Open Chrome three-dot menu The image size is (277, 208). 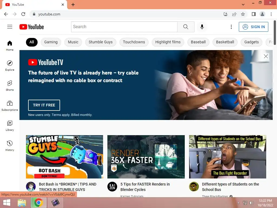click(271, 14)
